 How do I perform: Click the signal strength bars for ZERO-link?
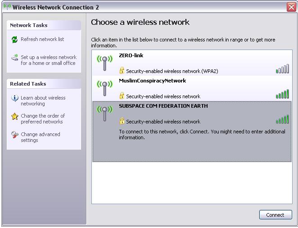pyautogui.click(x=282, y=68)
